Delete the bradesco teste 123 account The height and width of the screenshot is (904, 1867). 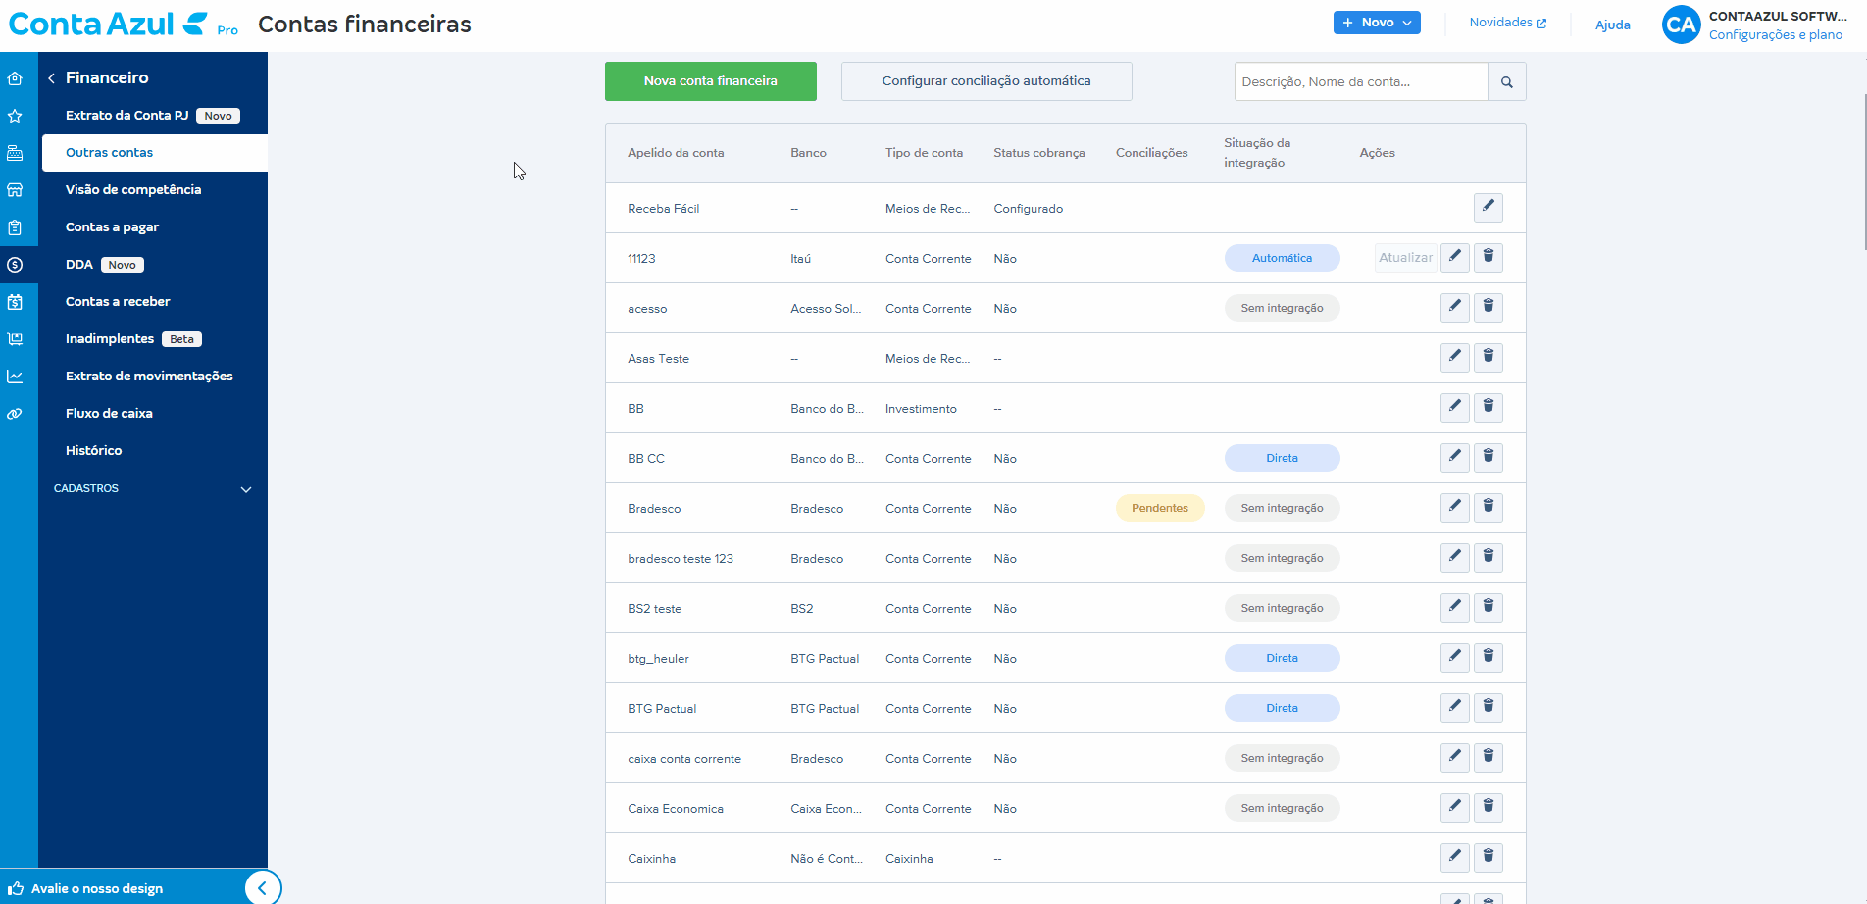(x=1489, y=557)
